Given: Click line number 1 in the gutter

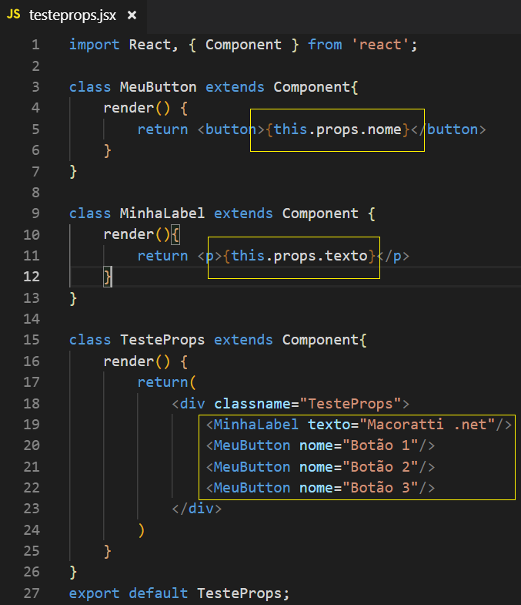Looking at the screenshot, I should [35, 45].
